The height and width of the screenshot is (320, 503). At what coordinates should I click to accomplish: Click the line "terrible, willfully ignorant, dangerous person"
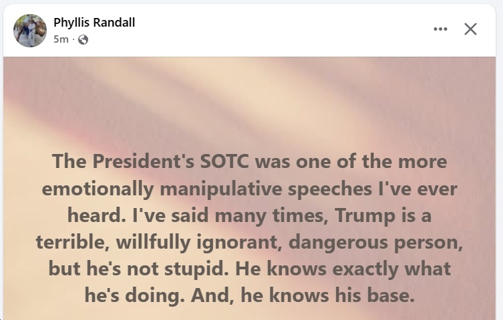tap(249, 242)
